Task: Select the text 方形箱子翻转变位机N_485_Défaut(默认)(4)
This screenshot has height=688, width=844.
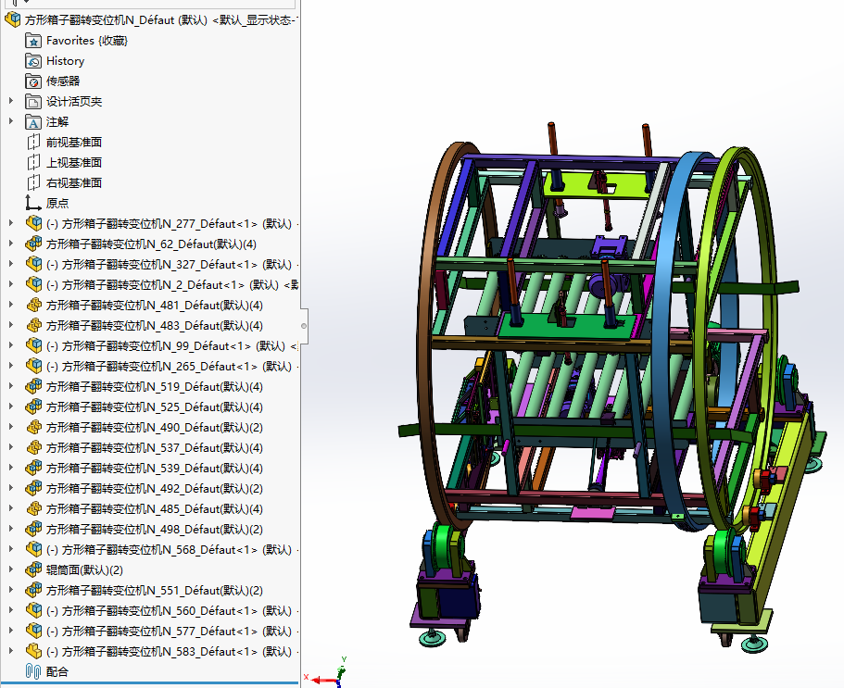Action: pos(155,509)
